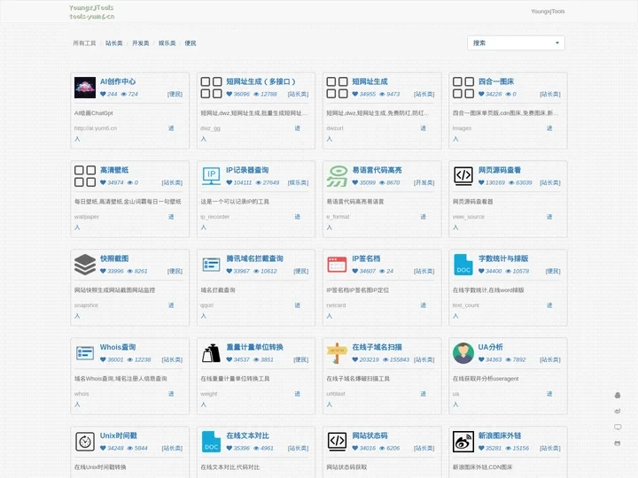This screenshot has width=638, height=478.
Task: Click 域名拦截查询 description text
Action: point(218,290)
